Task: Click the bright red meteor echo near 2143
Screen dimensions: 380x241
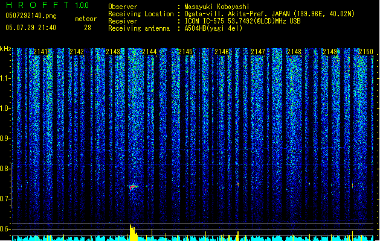Action: point(133,187)
